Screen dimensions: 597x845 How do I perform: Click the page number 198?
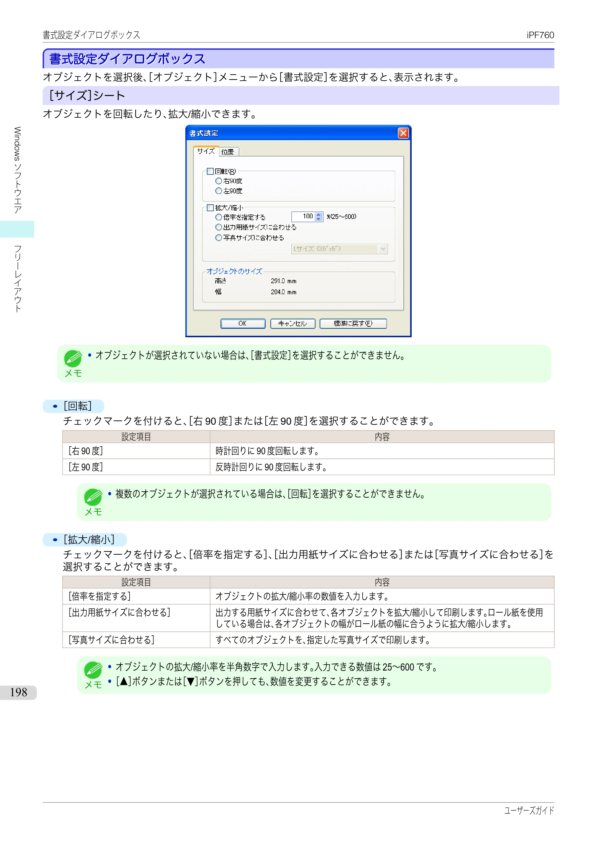coord(19,692)
